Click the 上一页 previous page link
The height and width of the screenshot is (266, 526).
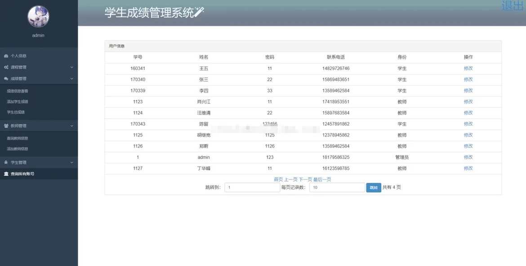291,179
